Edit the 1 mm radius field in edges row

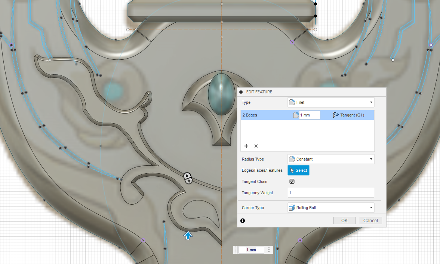(310, 115)
